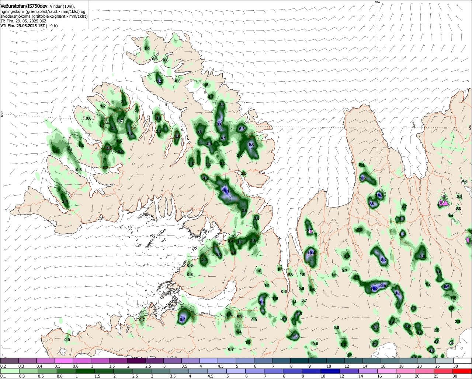Click the 5.8 precipitation value
Viewport: 472px width, 379px height.
(297, 336)
